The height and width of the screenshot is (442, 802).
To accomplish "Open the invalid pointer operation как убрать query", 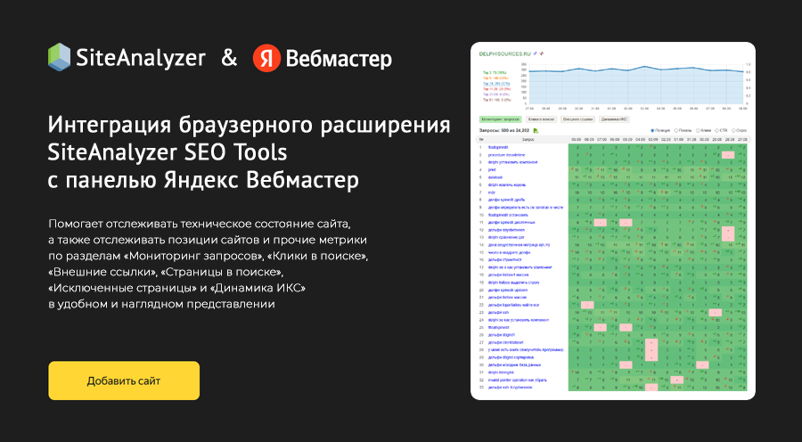I will (x=517, y=381).
